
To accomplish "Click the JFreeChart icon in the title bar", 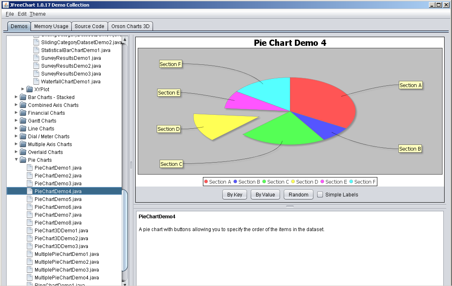I will [5, 5].
